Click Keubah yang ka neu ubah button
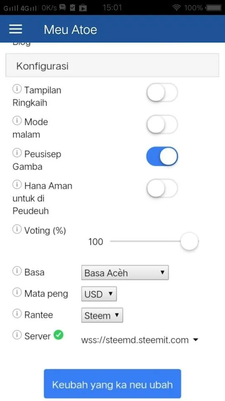 [112, 384]
